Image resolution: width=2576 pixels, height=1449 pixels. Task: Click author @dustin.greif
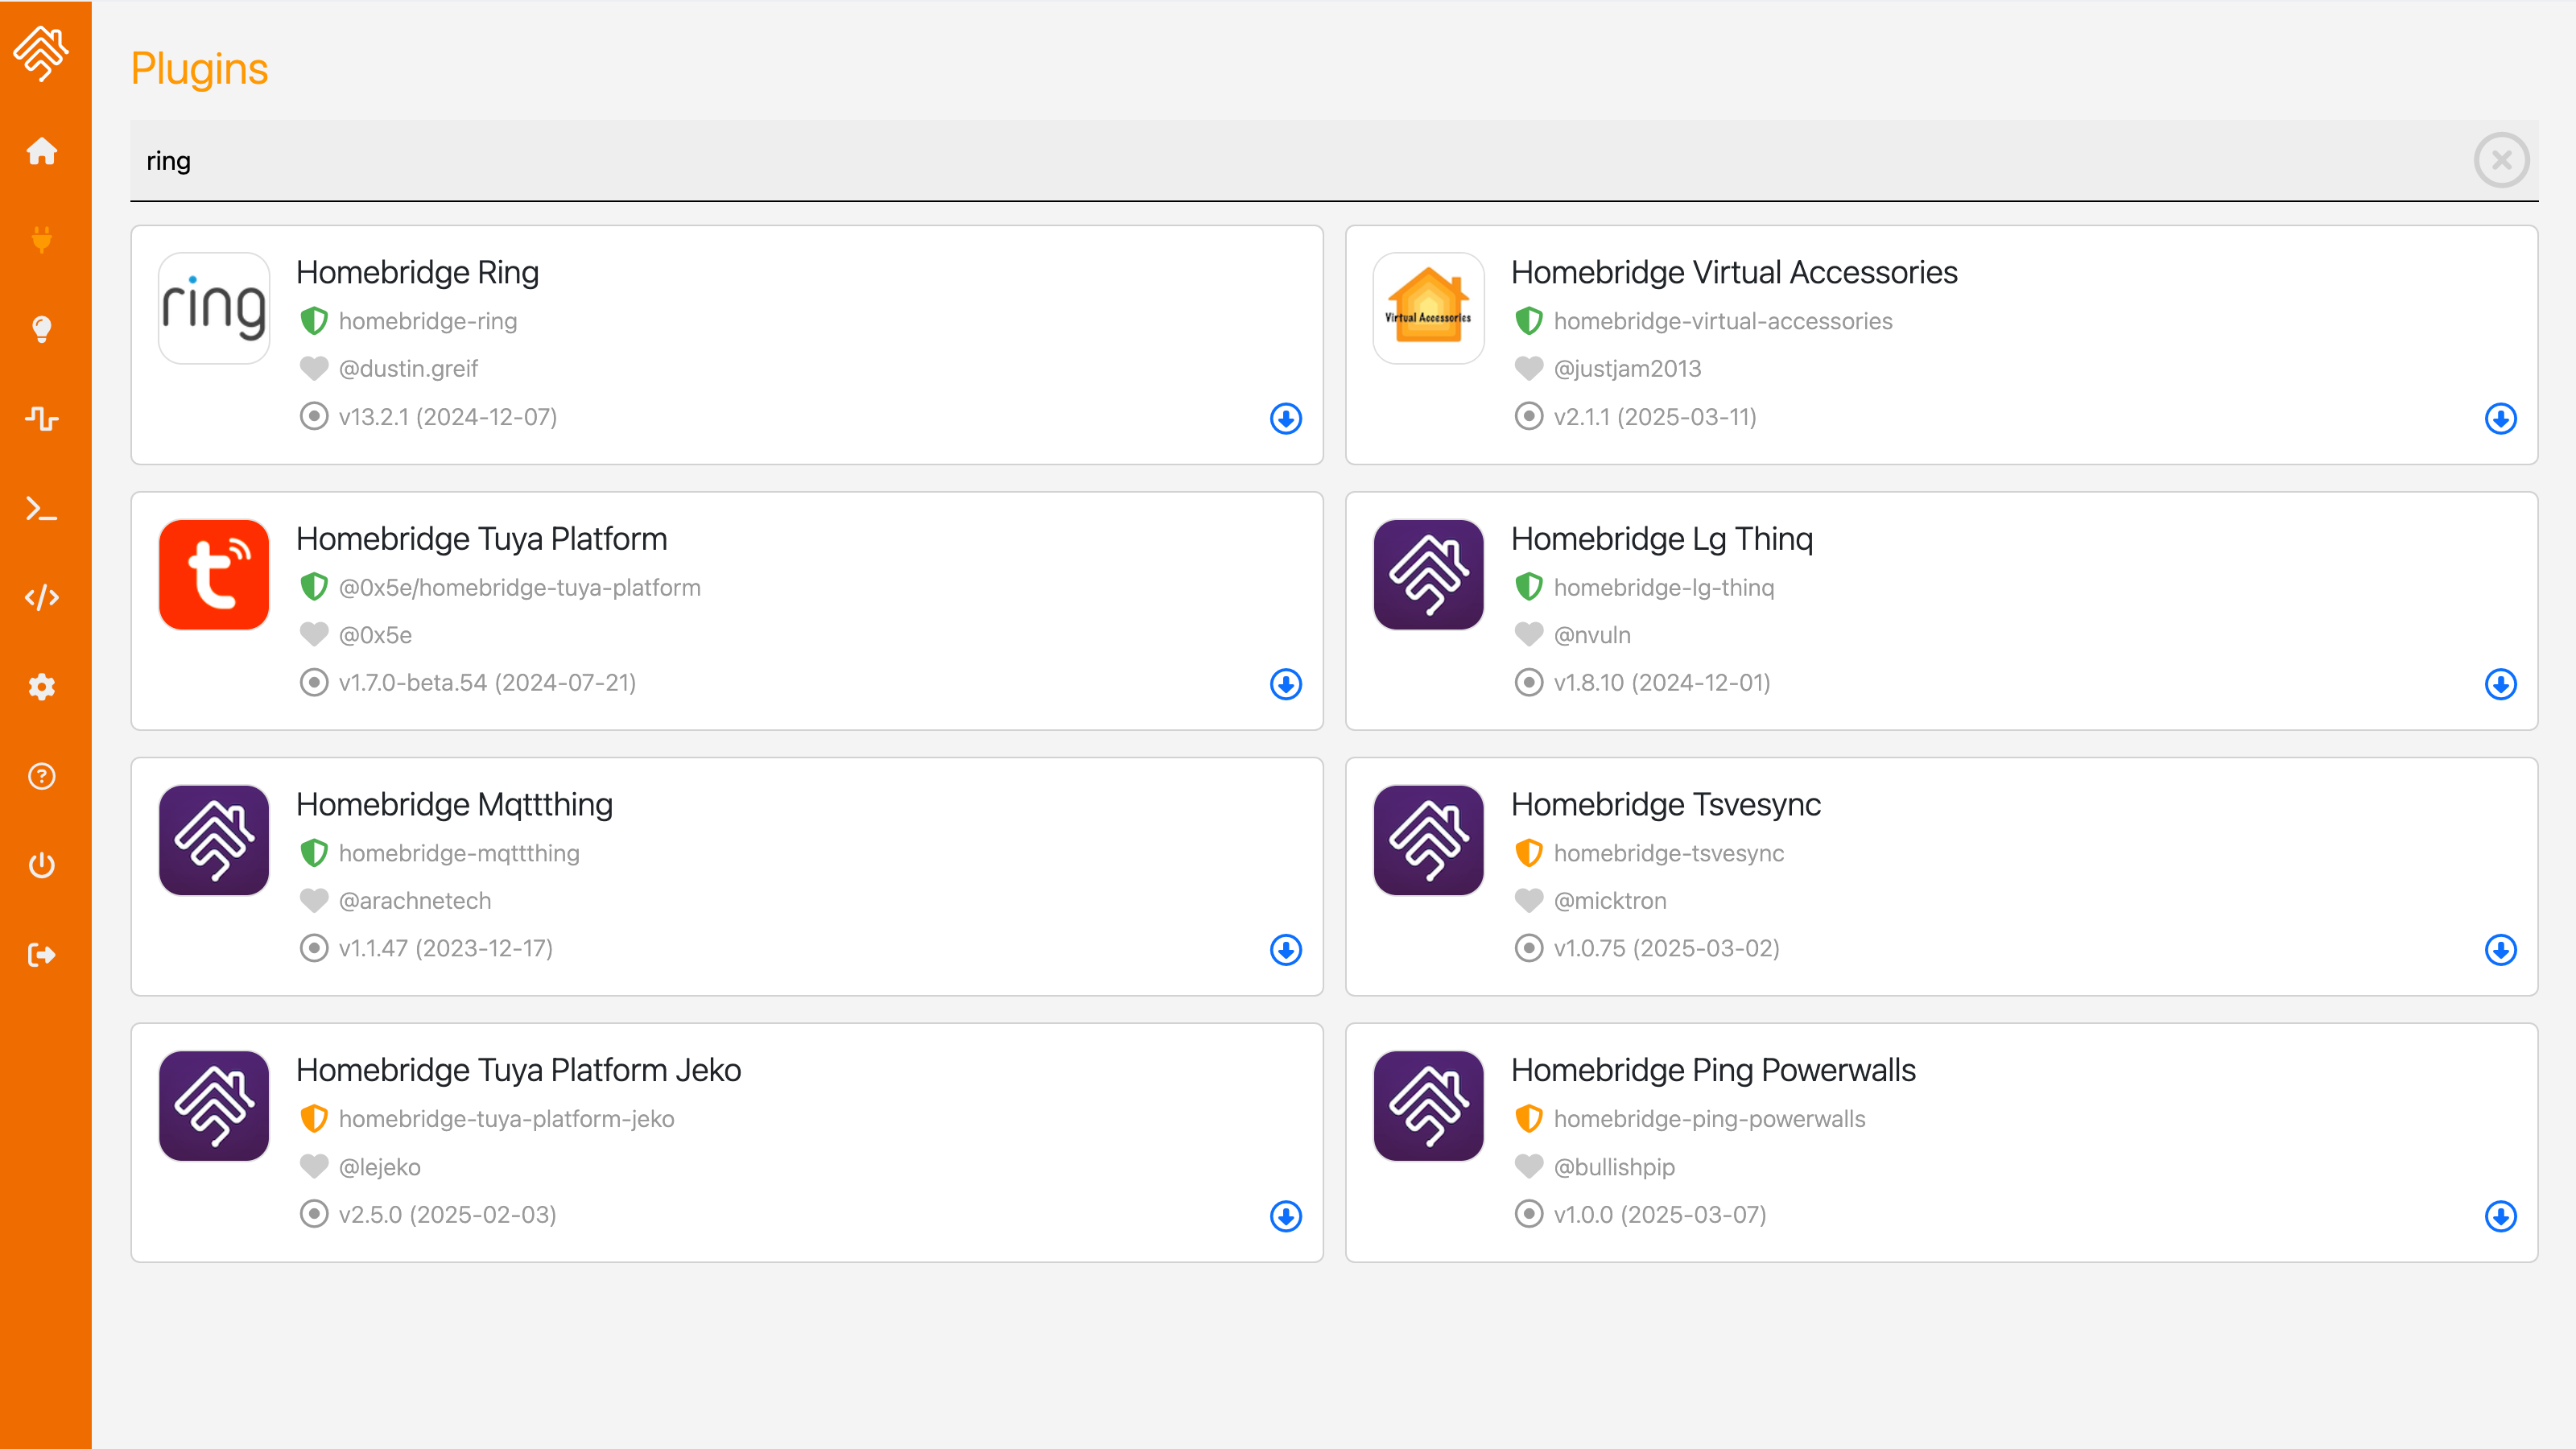(x=408, y=369)
